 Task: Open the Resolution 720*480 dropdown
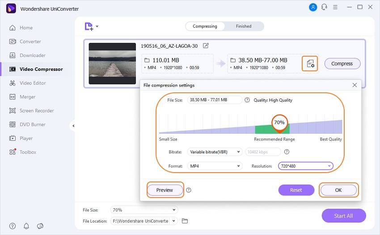306,166
